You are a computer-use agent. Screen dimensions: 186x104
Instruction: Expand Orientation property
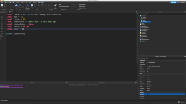pyautogui.click(x=139, y=83)
